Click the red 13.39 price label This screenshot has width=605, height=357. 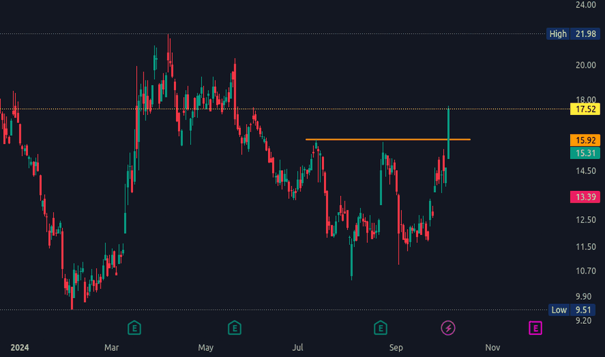tap(585, 197)
